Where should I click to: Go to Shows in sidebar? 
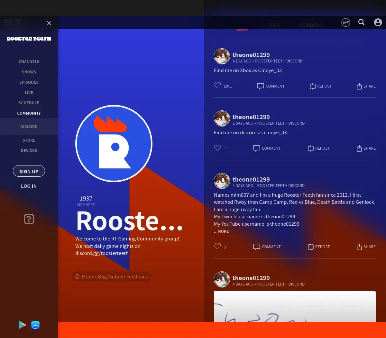[x=29, y=72]
